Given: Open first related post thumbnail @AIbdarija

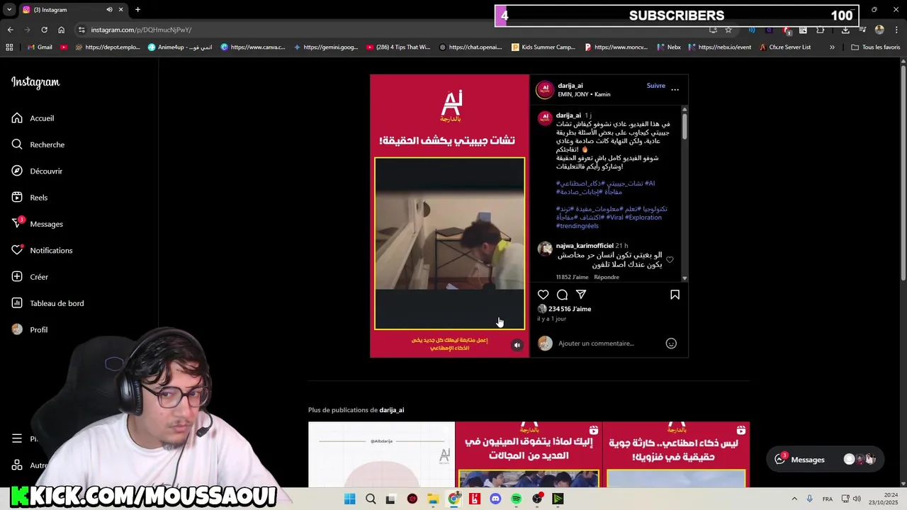Looking at the screenshot, I should pos(381,455).
